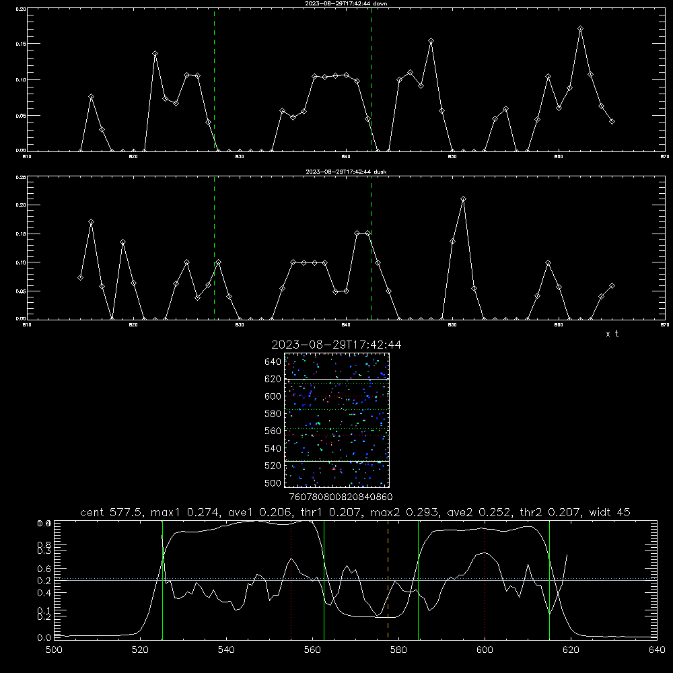This screenshot has width=673, height=673.
Task: Click the 640 x-axis label on bottom plot
Action: click(x=657, y=650)
